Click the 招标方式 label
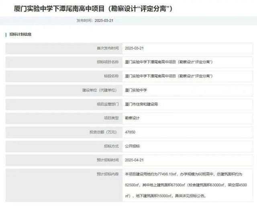This screenshot has height=207, width=257. (111, 146)
